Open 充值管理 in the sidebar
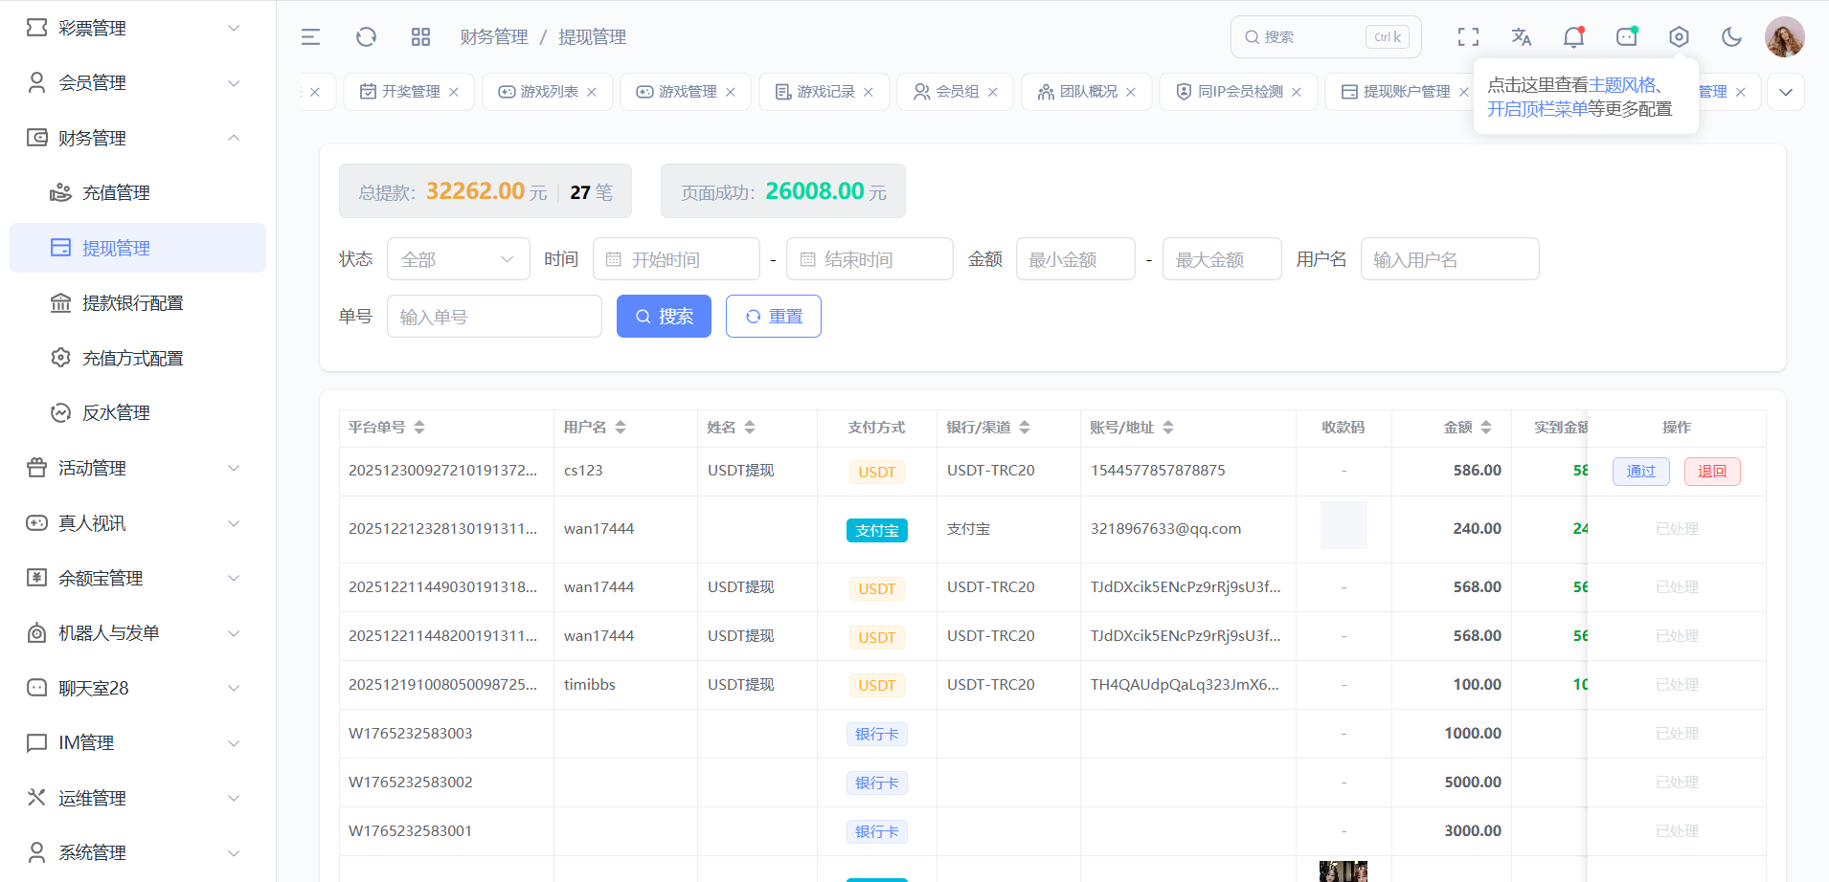The image size is (1829, 882). (x=116, y=193)
